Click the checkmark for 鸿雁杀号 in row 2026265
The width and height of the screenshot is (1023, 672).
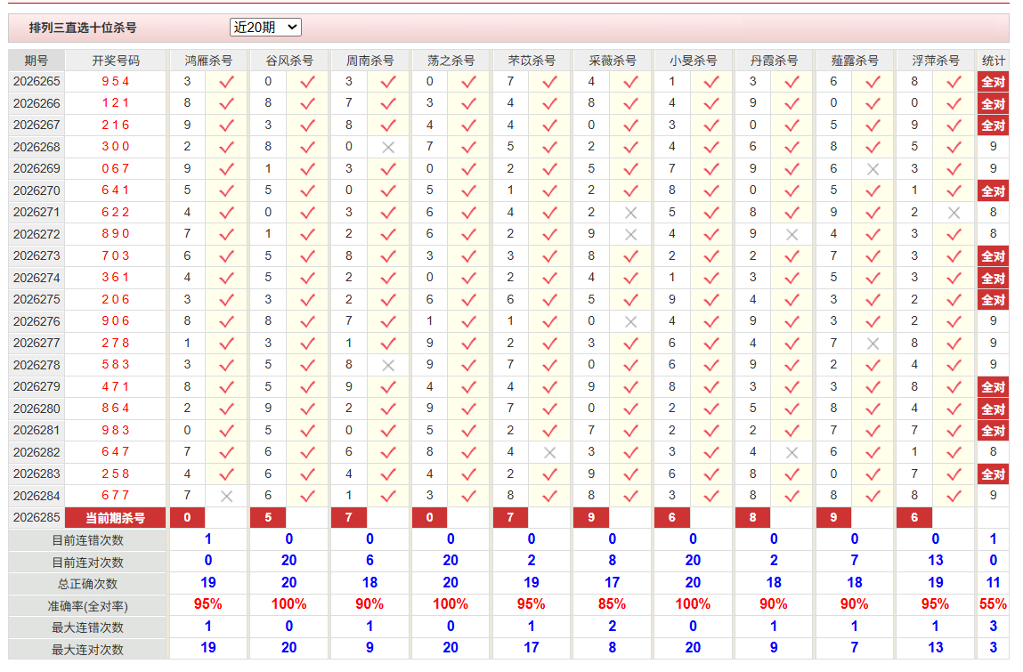pos(226,82)
